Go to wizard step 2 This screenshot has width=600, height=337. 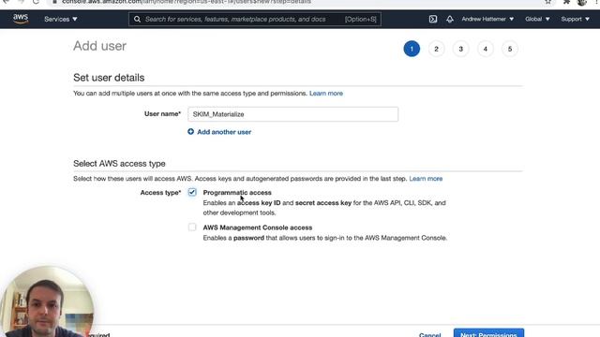pos(436,49)
